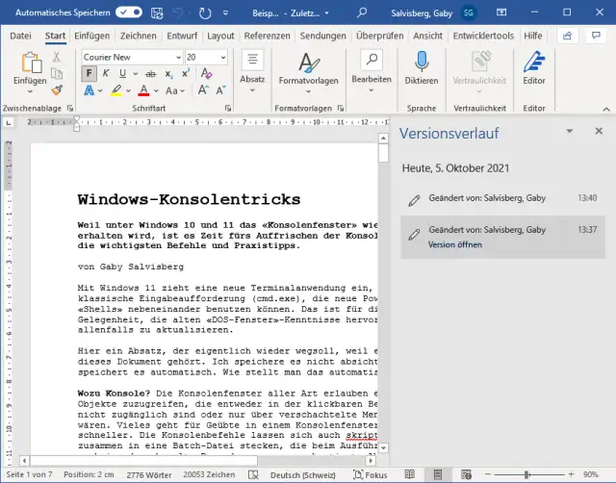Click the underline U button
Image resolution: width=616 pixels, height=483 pixels.
coord(121,74)
